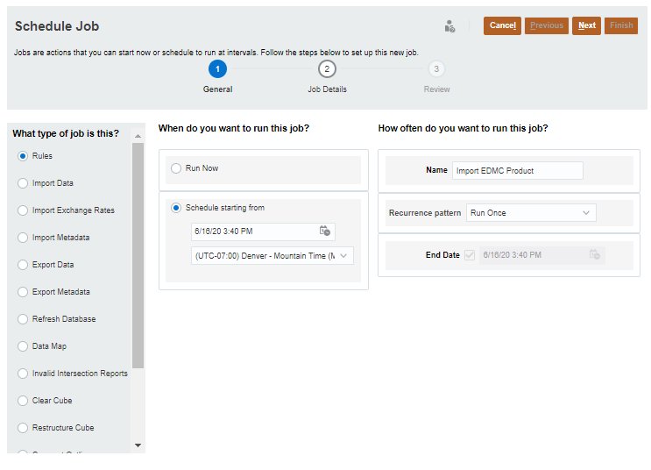Choose Export Metadata job type
The width and height of the screenshot is (651, 470).
coord(23,292)
